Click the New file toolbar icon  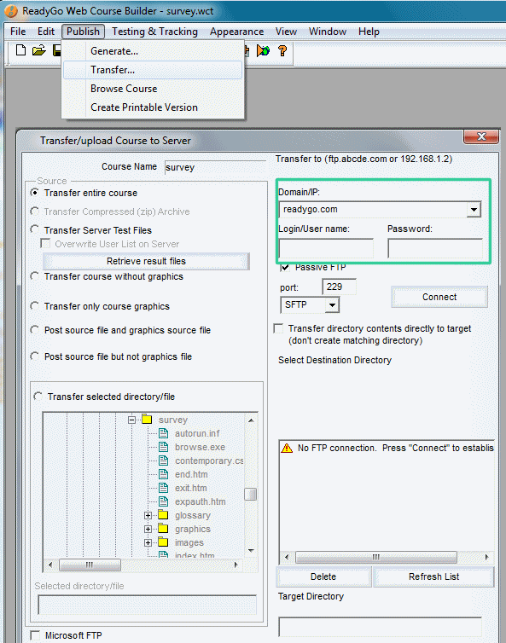pos(20,50)
